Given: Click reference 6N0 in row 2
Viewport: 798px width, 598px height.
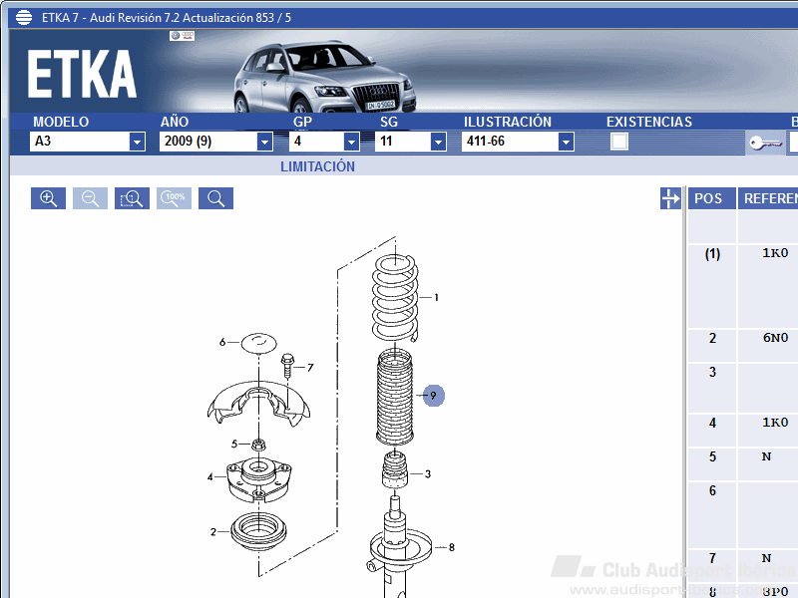Looking at the screenshot, I should (775, 338).
